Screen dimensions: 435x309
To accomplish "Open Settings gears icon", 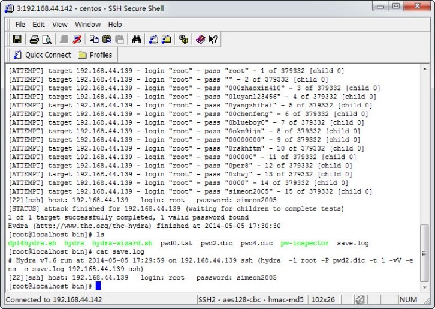I will click(x=183, y=39).
